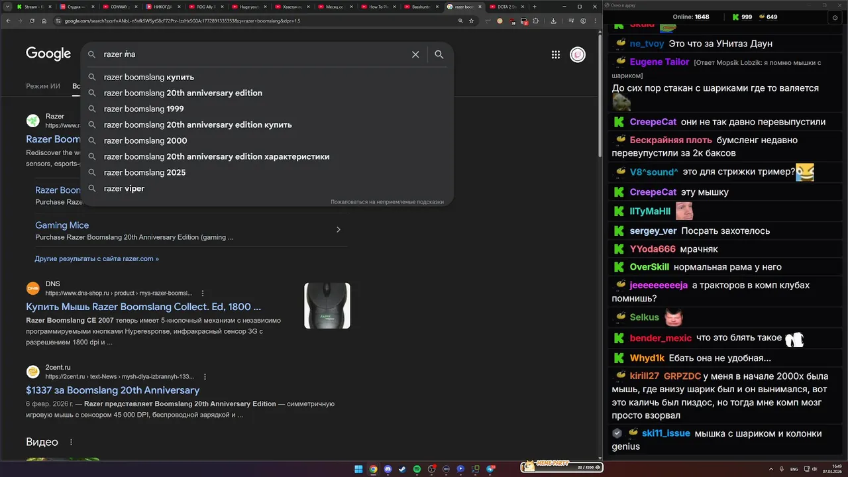The width and height of the screenshot is (848, 477).
Task: Click the magnifier search button in search box
Action: (439, 54)
